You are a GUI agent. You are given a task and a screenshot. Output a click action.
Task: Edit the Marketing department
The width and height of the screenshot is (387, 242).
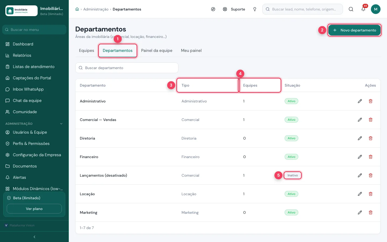(x=360, y=212)
